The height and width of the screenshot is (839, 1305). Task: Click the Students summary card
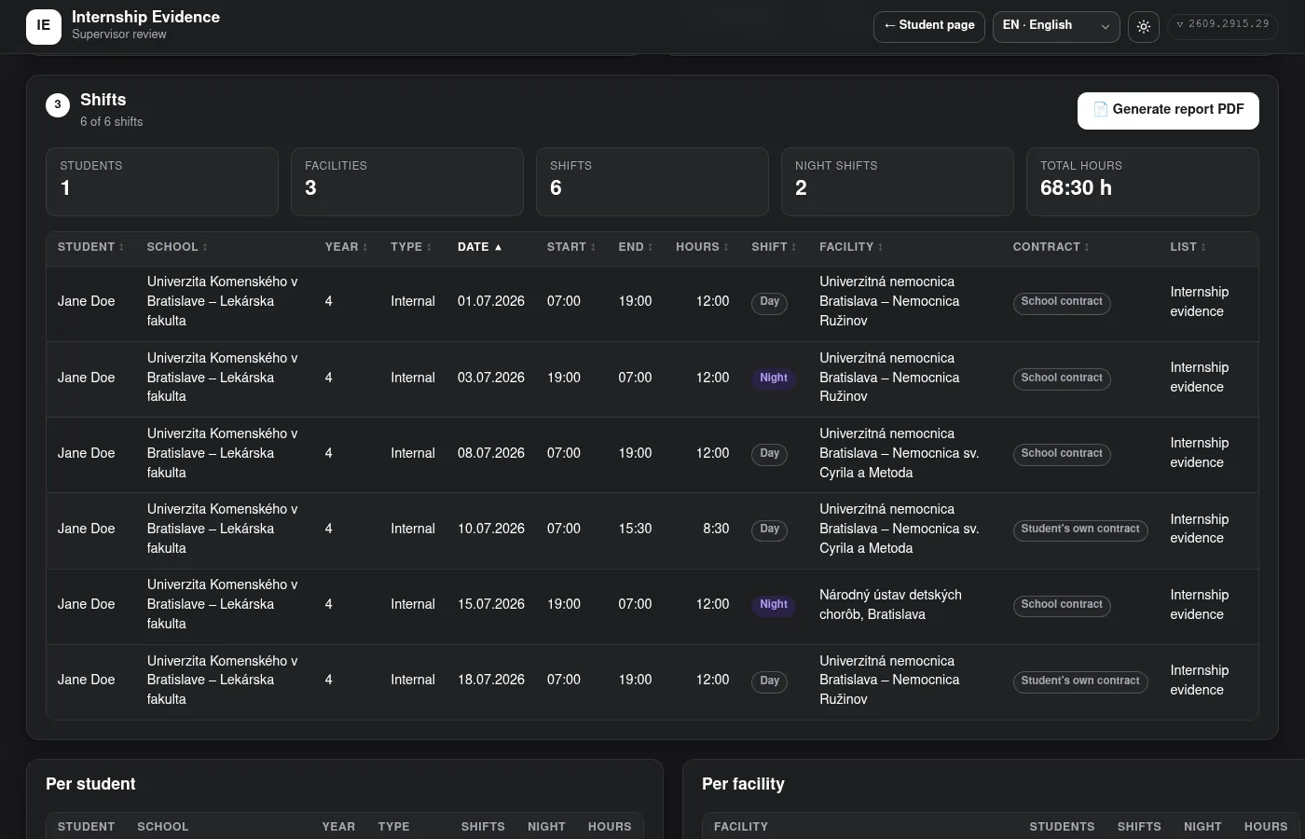162,182
